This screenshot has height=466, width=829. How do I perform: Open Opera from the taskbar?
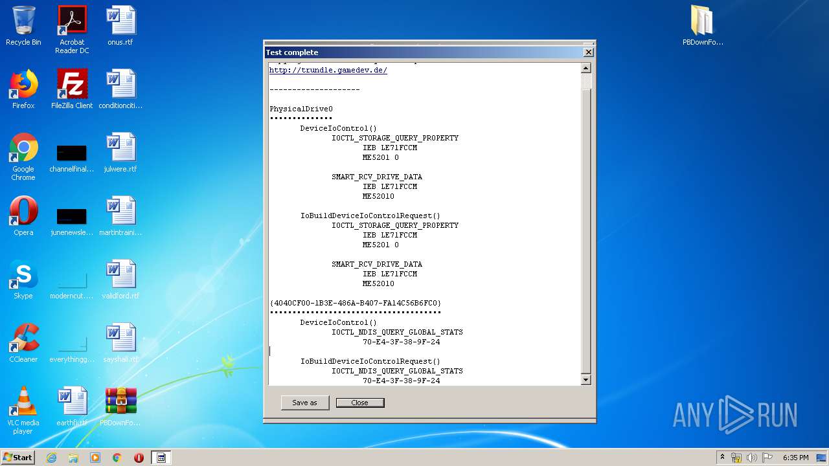[139, 458]
